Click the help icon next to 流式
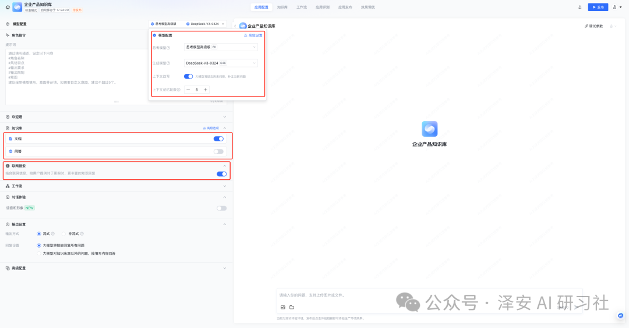Viewport: 629px width, 328px height. point(53,233)
